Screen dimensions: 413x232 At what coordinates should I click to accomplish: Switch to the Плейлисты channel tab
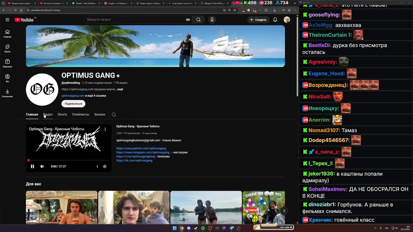(x=81, y=114)
